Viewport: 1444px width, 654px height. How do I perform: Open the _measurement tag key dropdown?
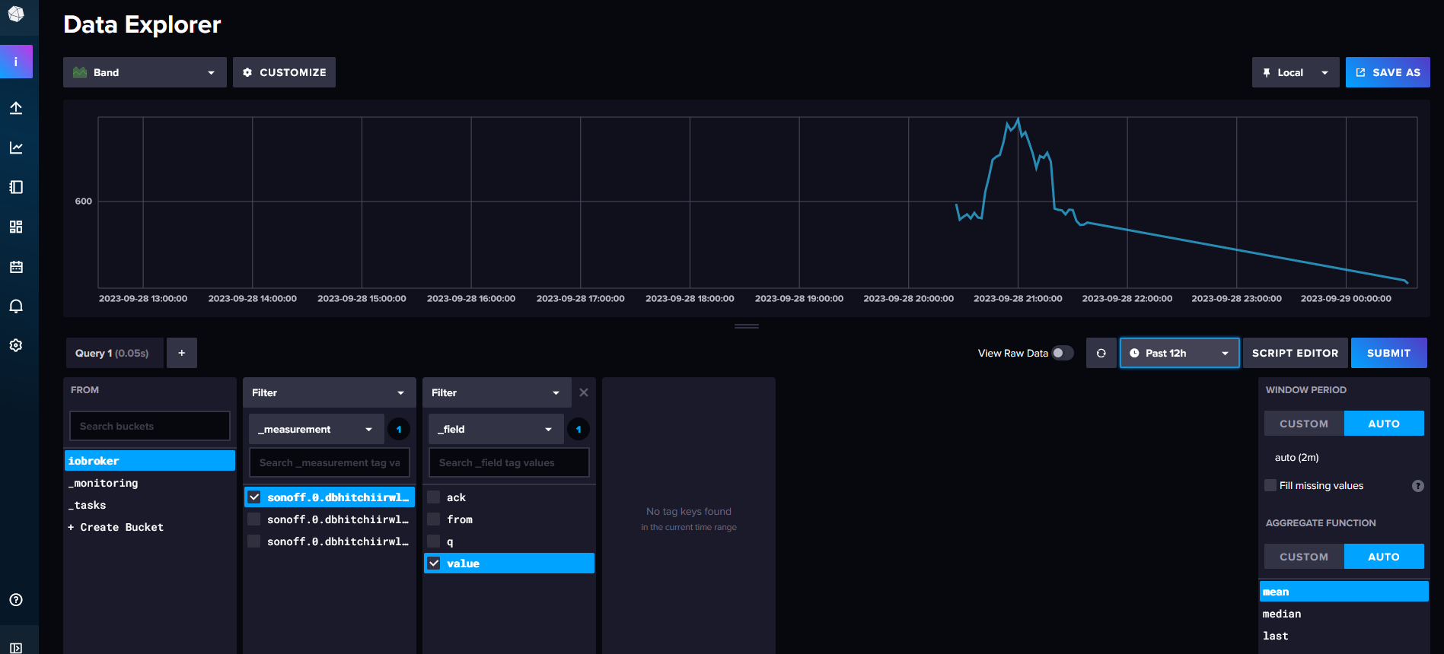tap(317, 429)
